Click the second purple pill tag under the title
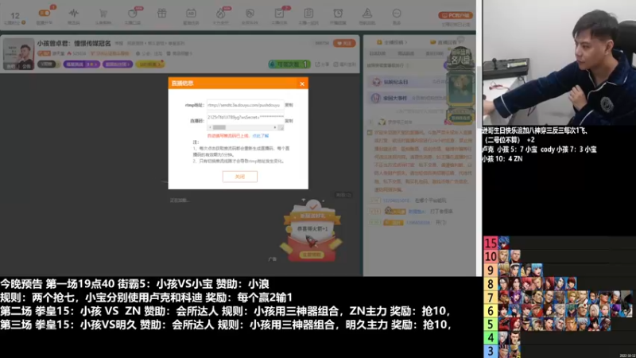636x358 pixels. click(x=118, y=64)
